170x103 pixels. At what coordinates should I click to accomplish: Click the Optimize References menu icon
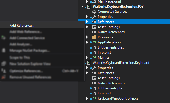(x=4, y=71)
